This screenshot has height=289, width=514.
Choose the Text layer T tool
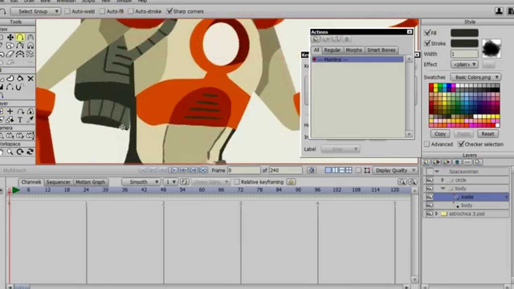(20, 120)
